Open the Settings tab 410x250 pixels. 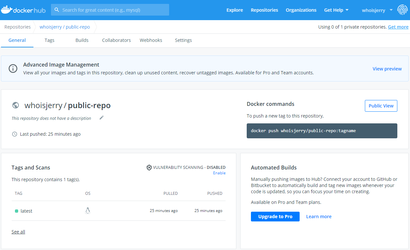point(183,40)
